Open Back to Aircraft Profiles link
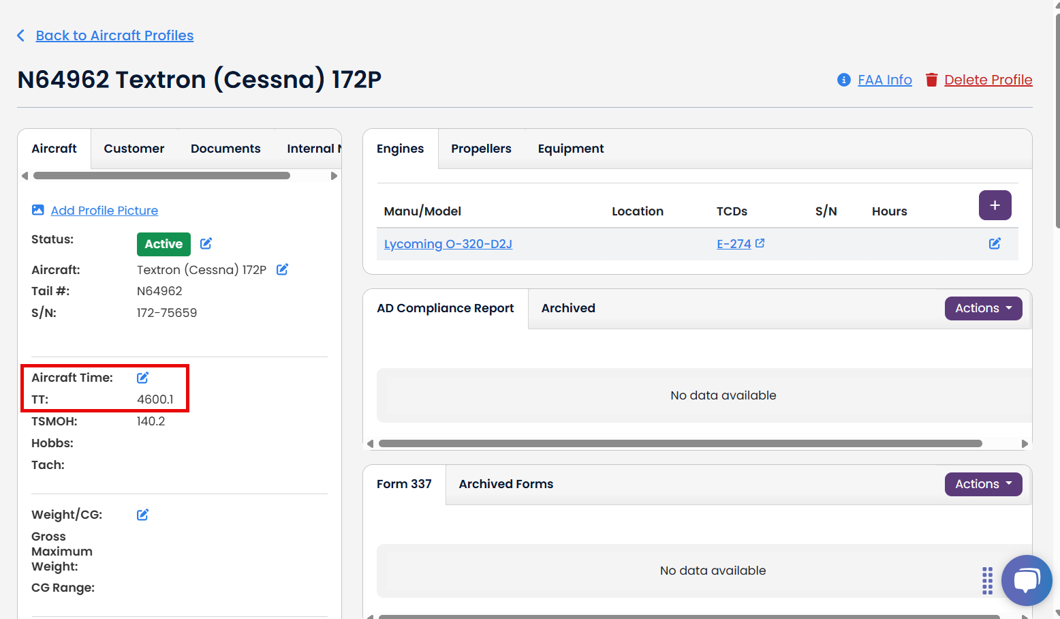 point(114,35)
